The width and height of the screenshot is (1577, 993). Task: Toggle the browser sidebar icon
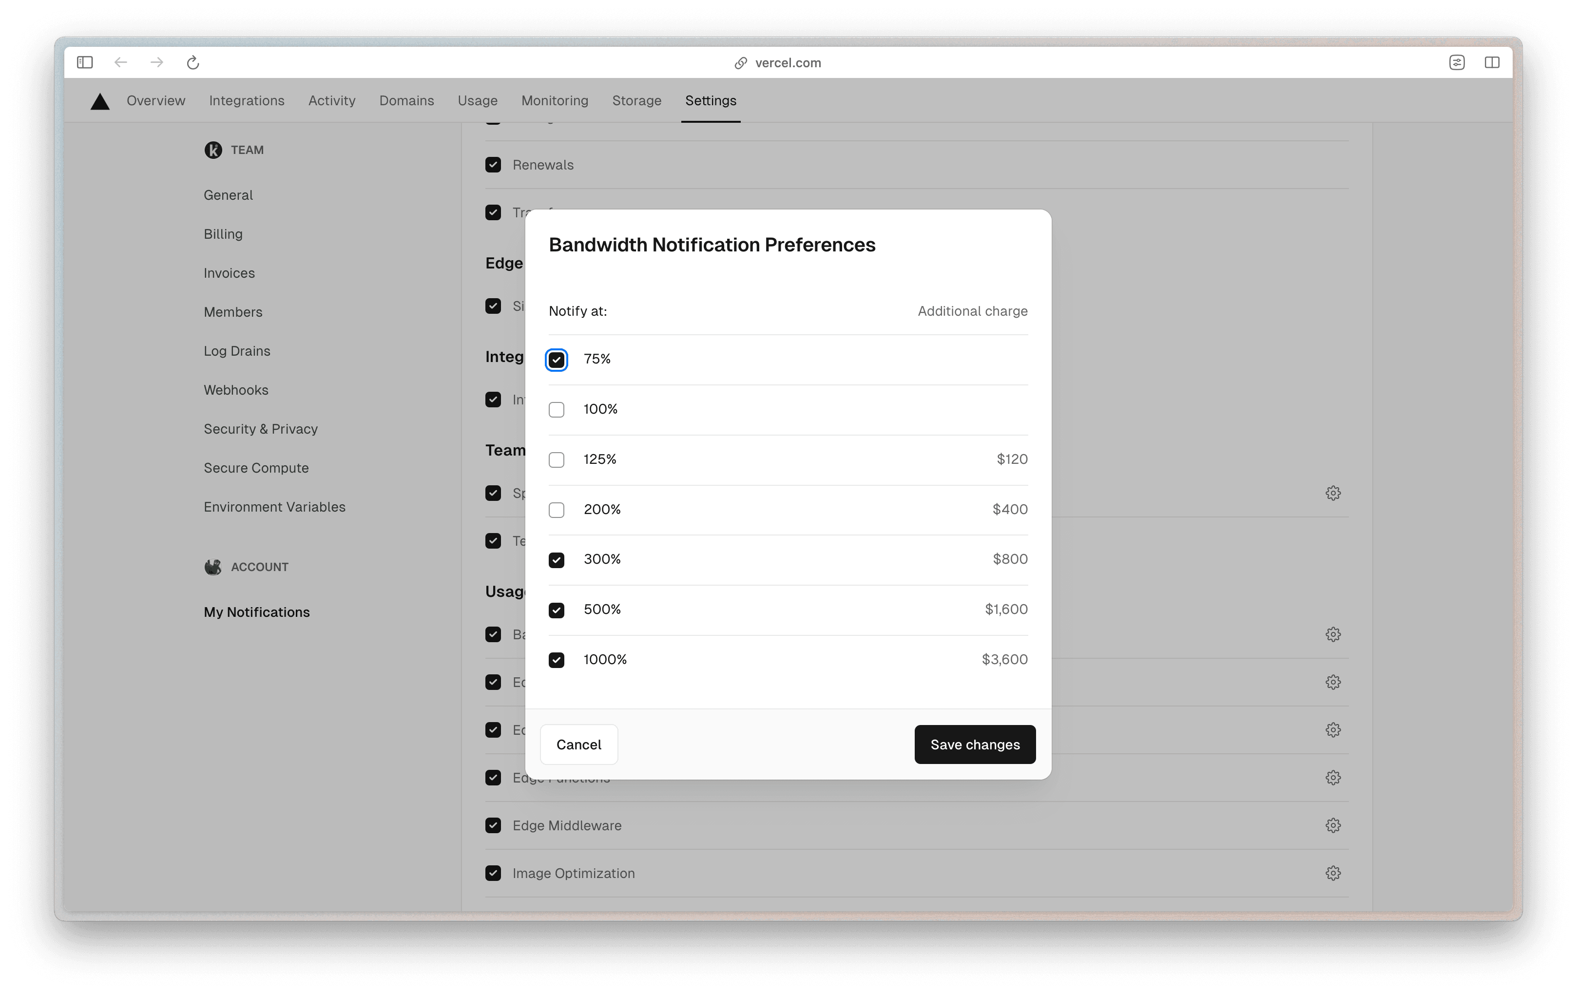coord(85,63)
